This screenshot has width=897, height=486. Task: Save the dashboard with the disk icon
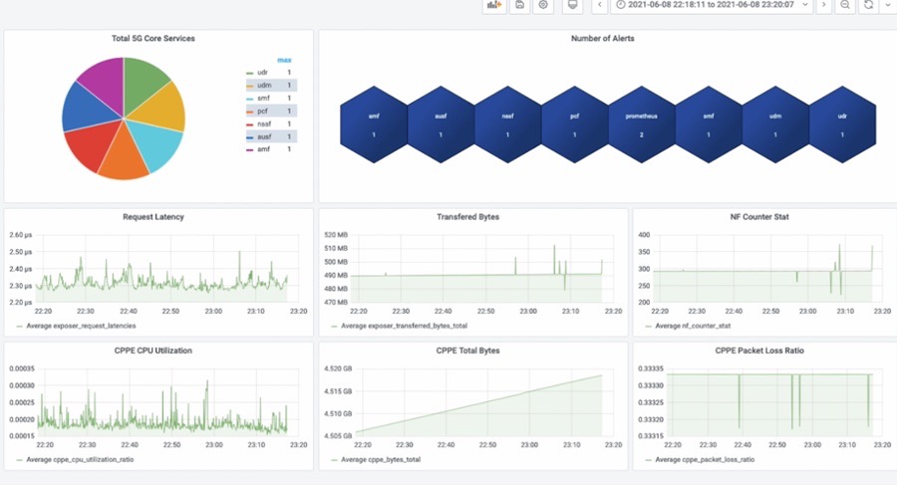(519, 6)
